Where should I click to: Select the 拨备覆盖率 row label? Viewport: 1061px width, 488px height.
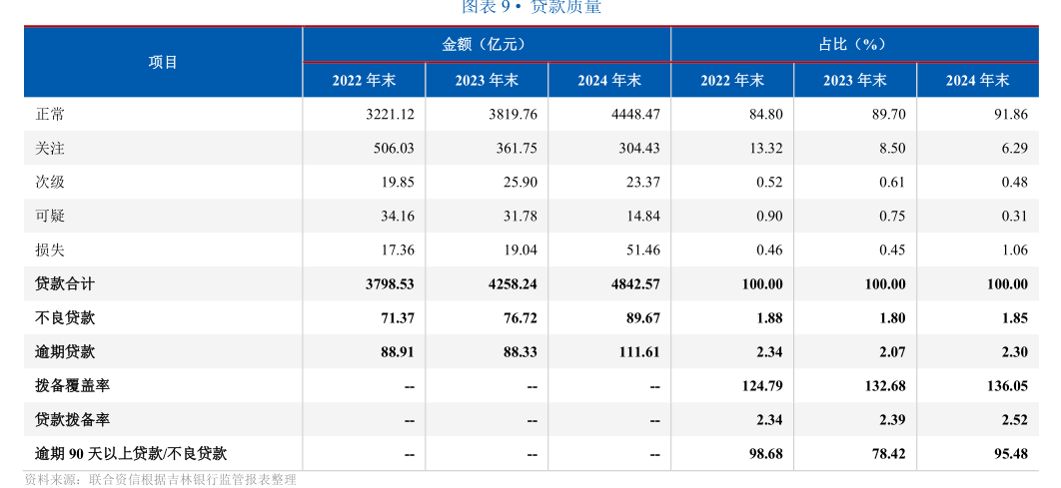[x=72, y=386]
